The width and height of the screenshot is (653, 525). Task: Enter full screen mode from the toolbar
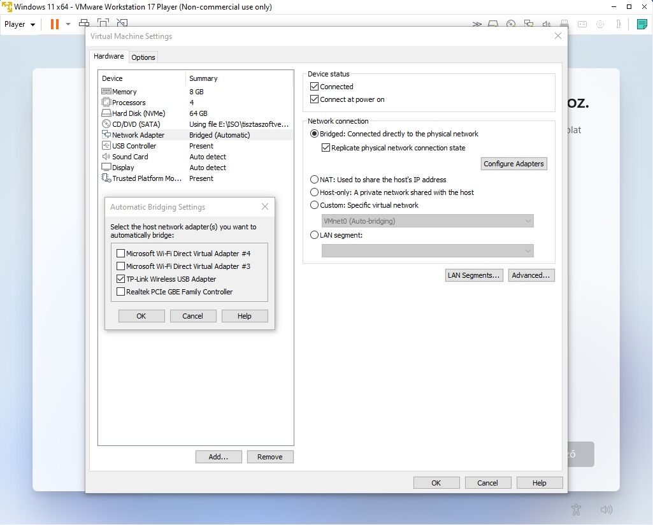click(x=103, y=23)
